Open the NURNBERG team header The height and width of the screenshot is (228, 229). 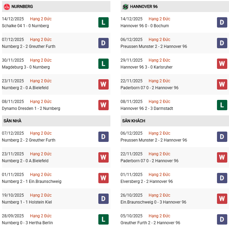pos(22,7)
